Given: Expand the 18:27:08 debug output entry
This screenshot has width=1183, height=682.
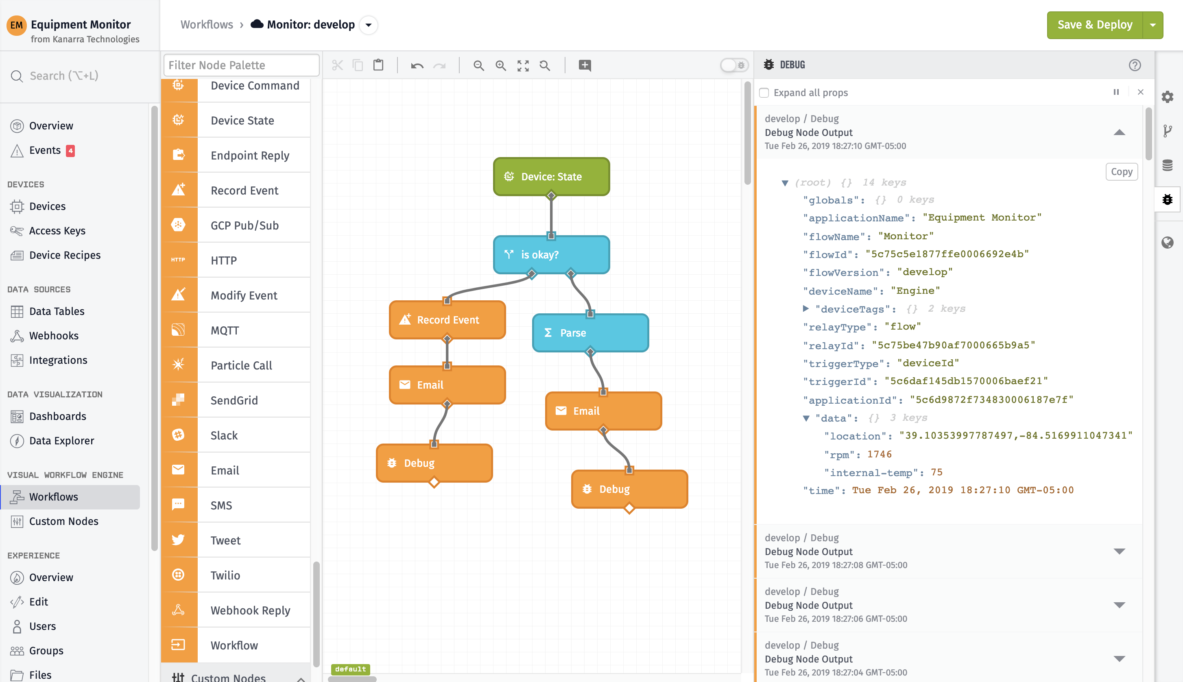Looking at the screenshot, I should (x=1119, y=551).
